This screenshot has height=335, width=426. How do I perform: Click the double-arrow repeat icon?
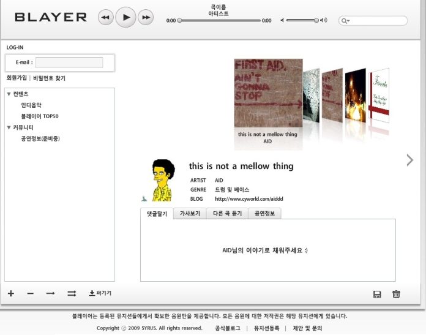tap(72, 293)
